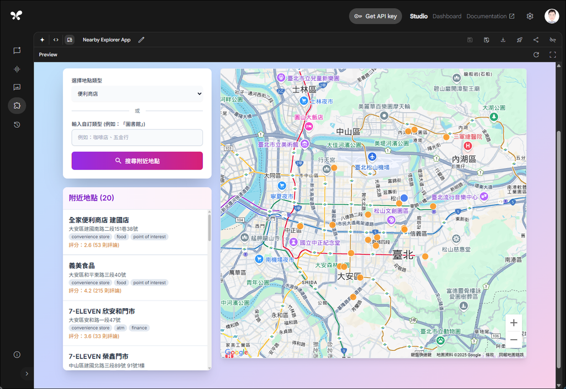The width and height of the screenshot is (566, 389).
Task: Click the save-a-copy icon with pencil
Action: tap(486, 40)
